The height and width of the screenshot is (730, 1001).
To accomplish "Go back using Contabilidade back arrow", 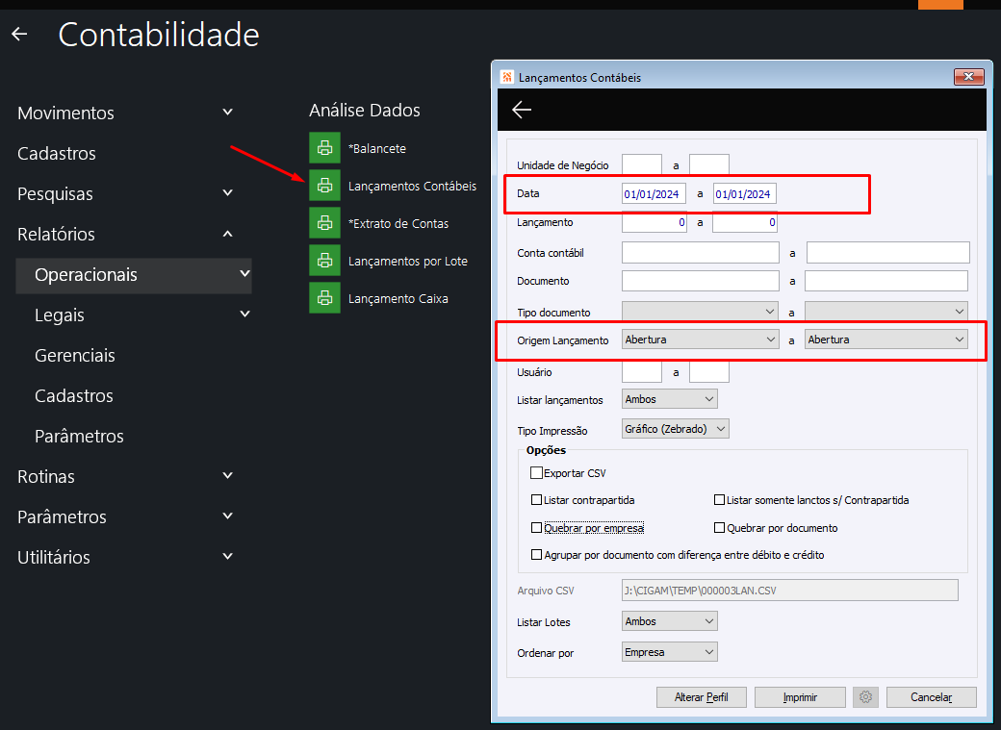I will coord(20,35).
